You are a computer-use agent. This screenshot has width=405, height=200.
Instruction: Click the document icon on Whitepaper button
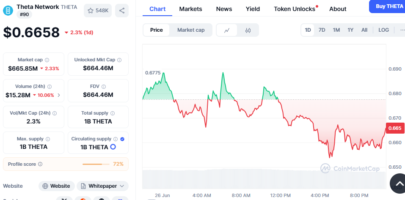pyautogui.click(x=83, y=186)
